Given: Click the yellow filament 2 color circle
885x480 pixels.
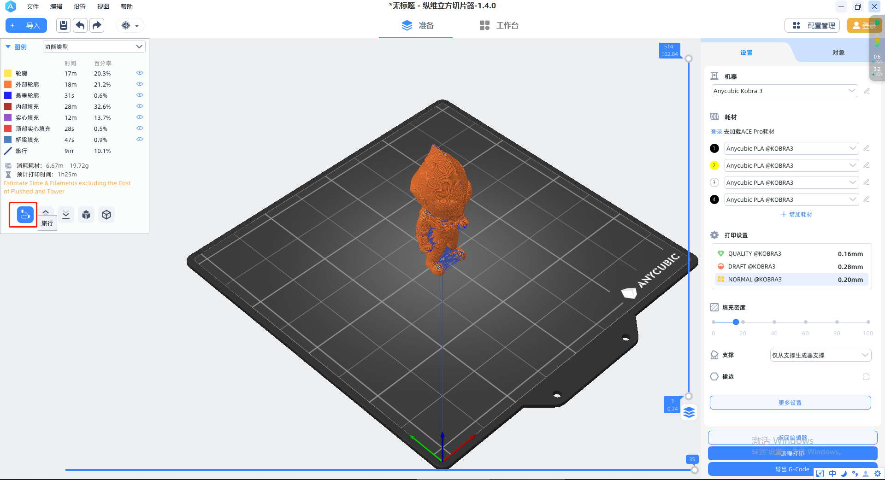Looking at the screenshot, I should (714, 165).
